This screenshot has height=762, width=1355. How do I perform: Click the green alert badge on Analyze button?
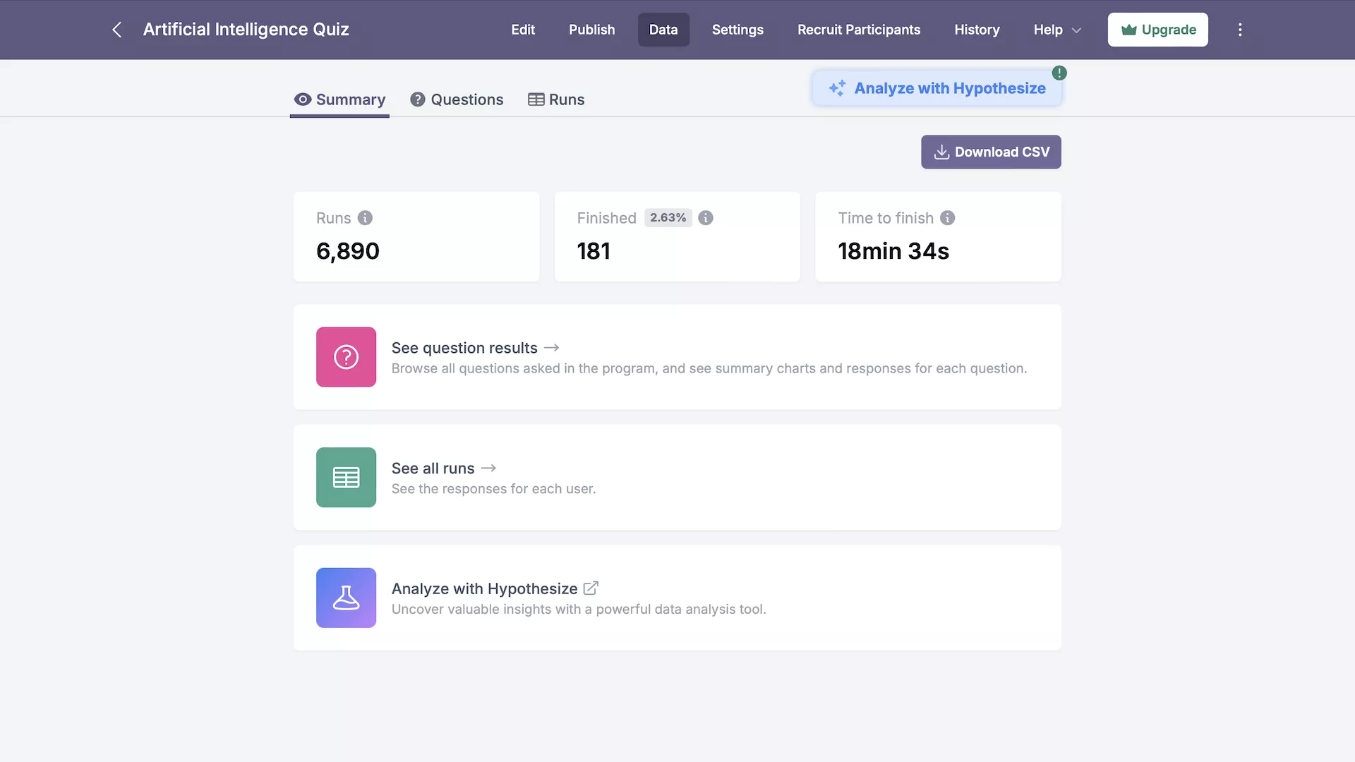pos(1059,73)
